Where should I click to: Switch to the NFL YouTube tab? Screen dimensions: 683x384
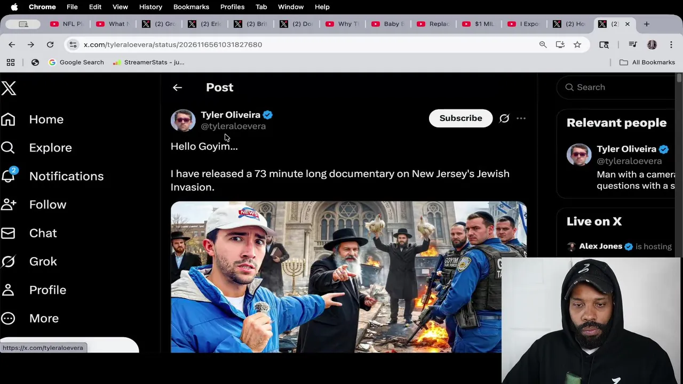(x=67, y=24)
